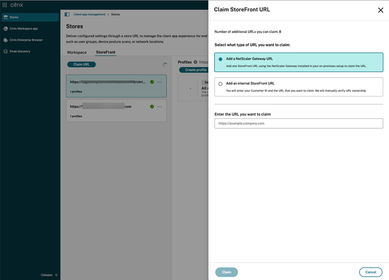
Task: Select the store card ending in citri...
Action: coord(116,86)
